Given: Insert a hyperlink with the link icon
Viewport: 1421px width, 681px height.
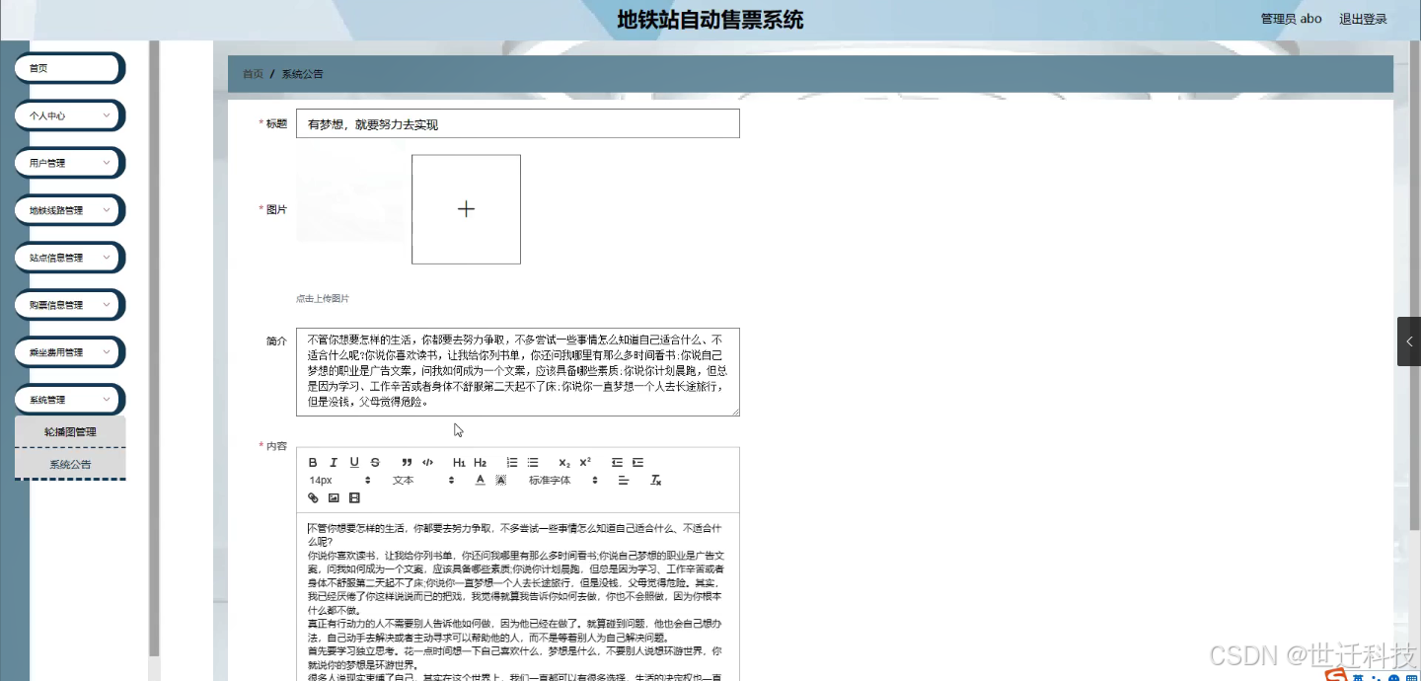Looking at the screenshot, I should tap(313, 498).
